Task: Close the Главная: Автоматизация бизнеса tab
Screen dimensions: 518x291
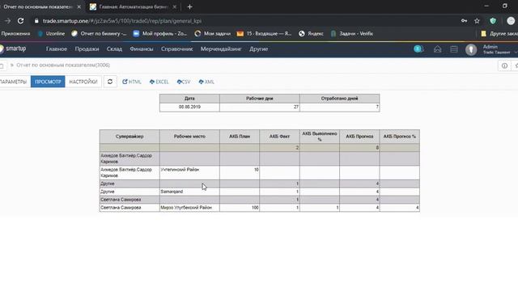Action: pos(175,6)
